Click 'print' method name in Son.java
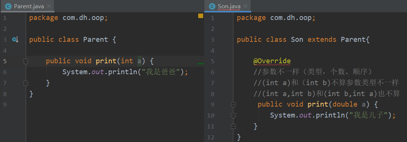Image resolution: width=407 pixels, height=142 pixels. (318, 104)
